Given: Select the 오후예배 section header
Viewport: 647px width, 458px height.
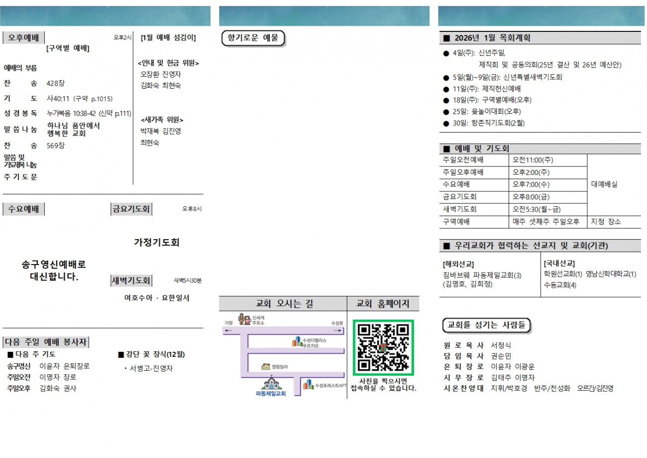Looking at the screenshot, I should pyautogui.click(x=24, y=38).
